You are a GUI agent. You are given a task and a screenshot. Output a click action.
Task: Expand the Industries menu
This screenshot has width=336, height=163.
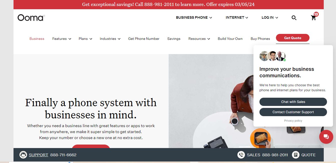110,39
